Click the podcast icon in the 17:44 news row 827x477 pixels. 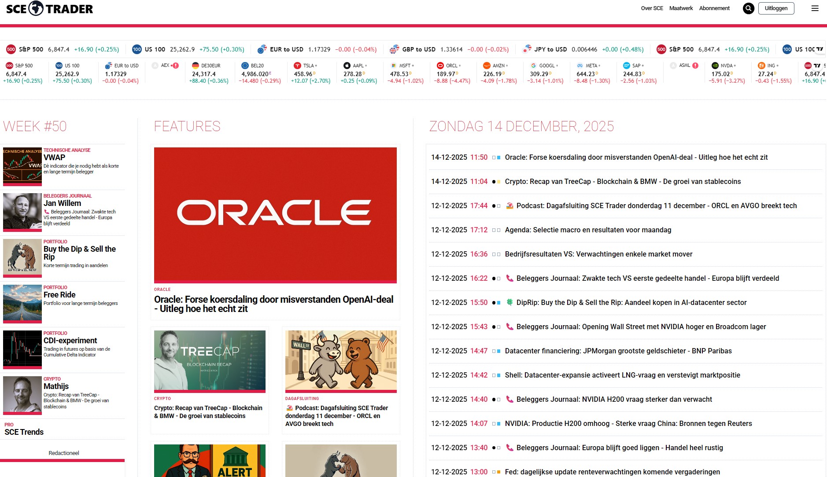509,205
